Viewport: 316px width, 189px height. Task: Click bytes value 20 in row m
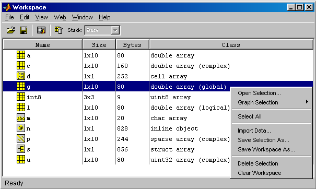(121, 118)
